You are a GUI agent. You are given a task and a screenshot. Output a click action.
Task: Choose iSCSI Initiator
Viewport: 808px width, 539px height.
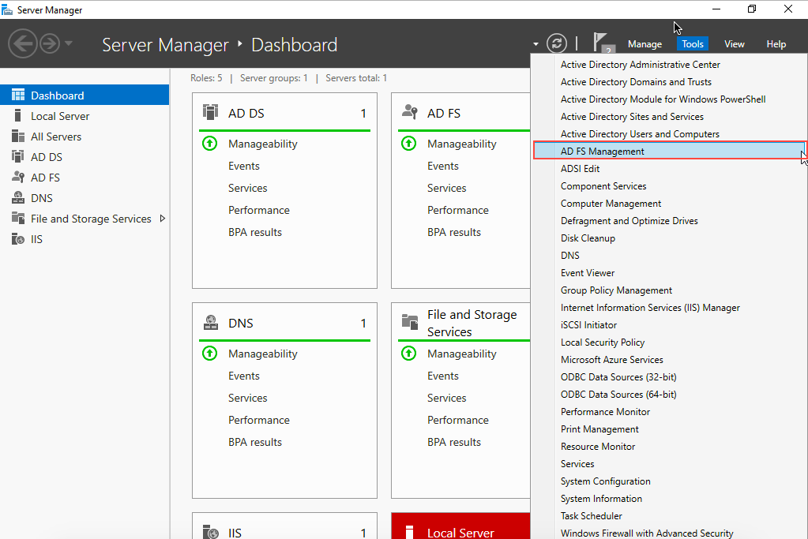point(589,325)
